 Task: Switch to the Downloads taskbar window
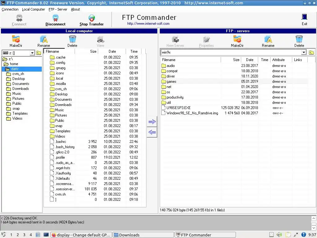143,235
